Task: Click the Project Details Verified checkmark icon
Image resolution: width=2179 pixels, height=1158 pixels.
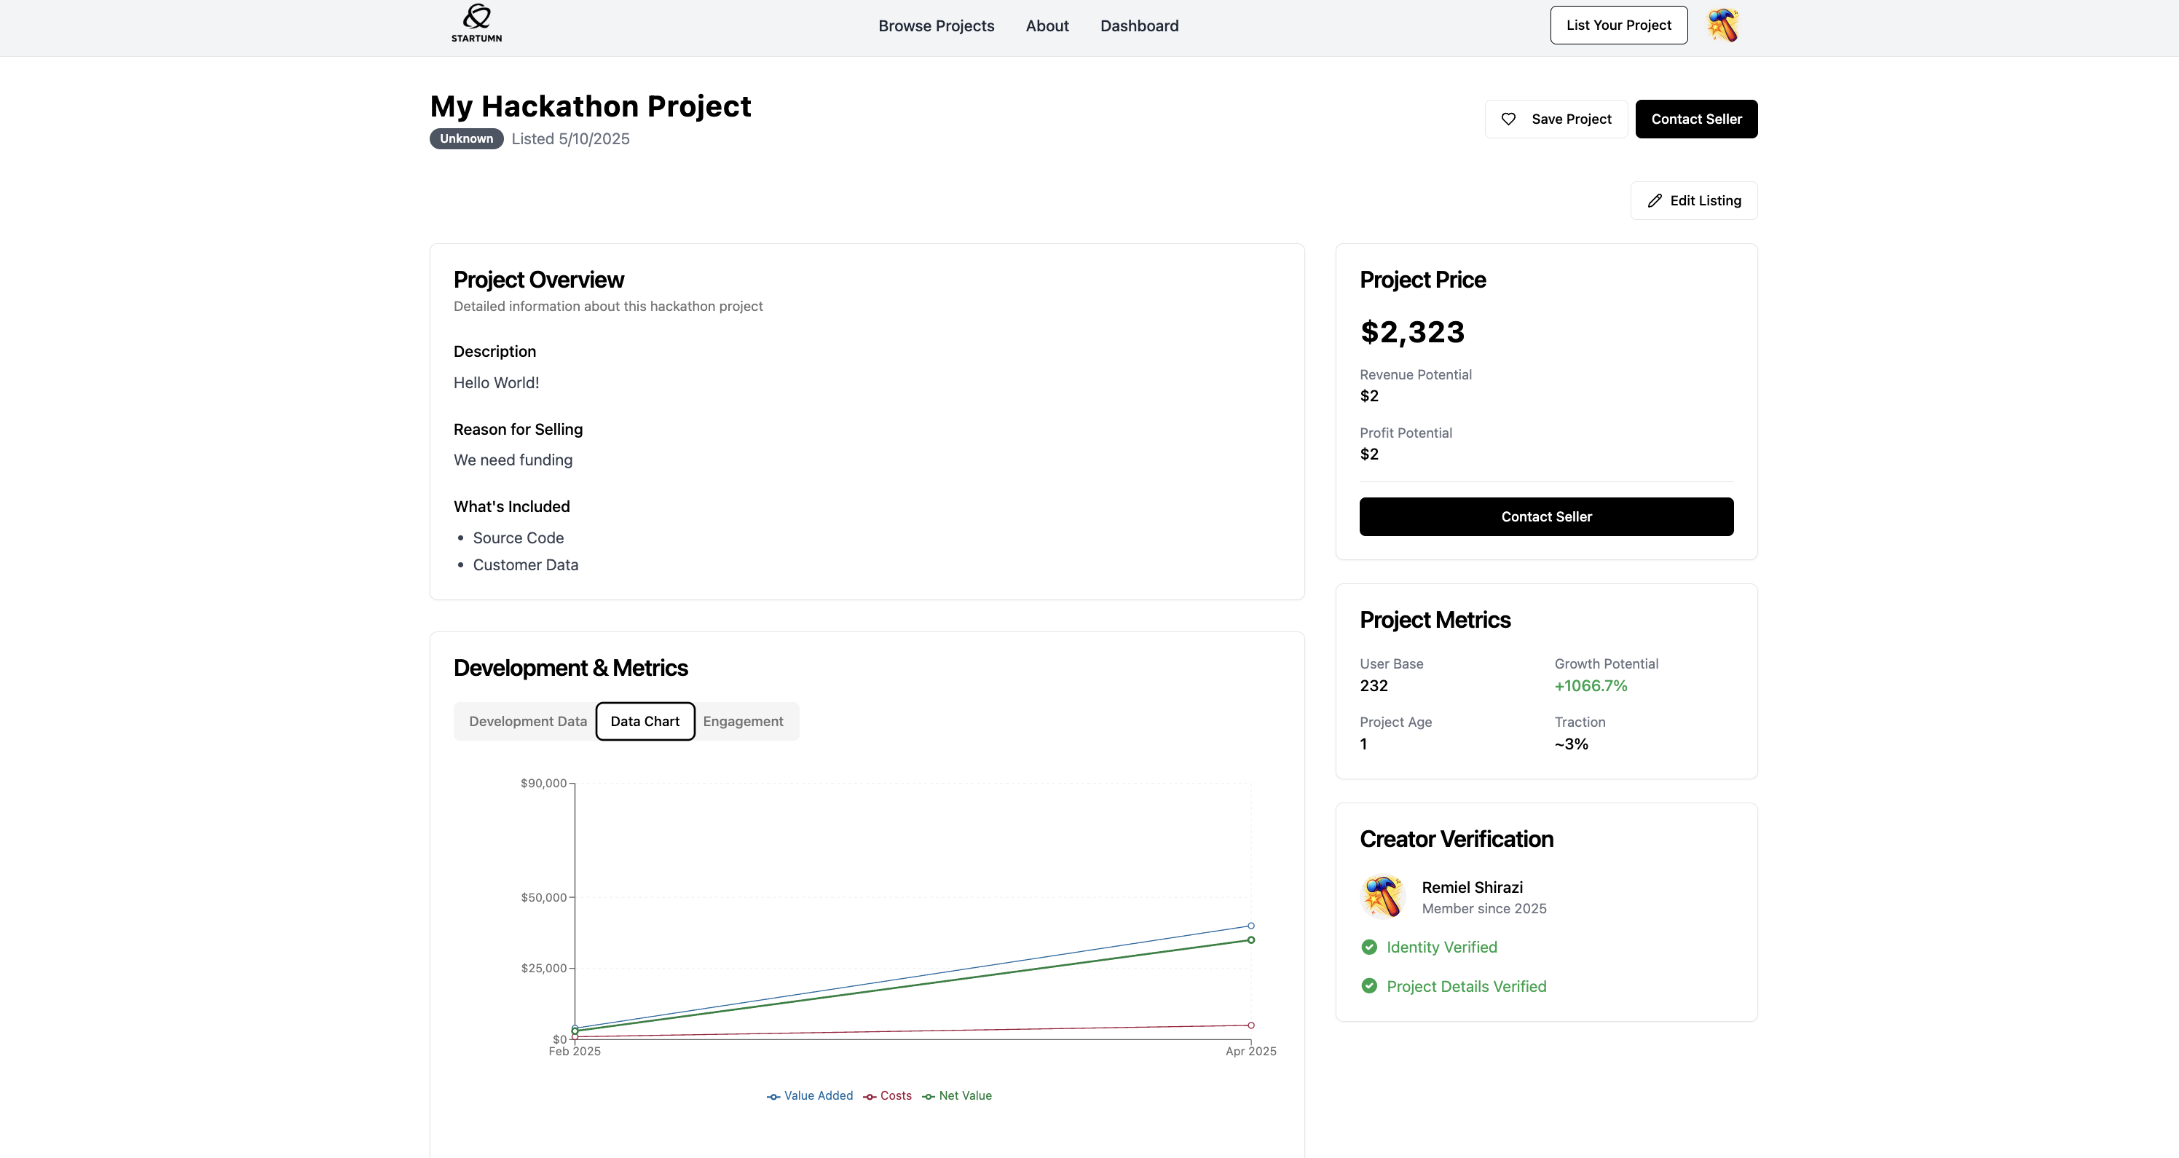Action: (x=1368, y=986)
